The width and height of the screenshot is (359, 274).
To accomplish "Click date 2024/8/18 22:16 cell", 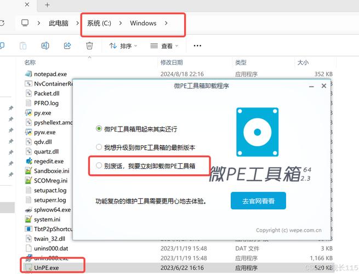I will (x=182, y=74).
